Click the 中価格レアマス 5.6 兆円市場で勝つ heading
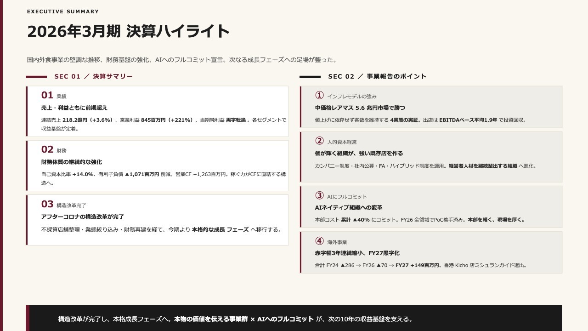588x331 pixels. pyautogui.click(x=360, y=108)
